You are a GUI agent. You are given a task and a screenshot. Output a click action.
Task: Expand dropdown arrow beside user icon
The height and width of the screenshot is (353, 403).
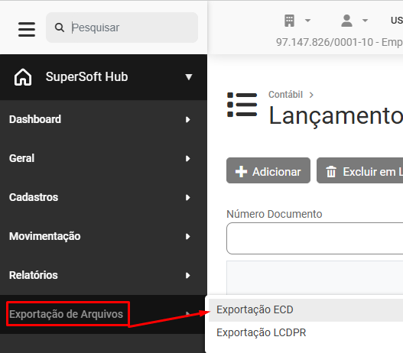(365, 21)
